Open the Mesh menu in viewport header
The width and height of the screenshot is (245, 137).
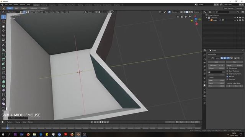[47, 12]
